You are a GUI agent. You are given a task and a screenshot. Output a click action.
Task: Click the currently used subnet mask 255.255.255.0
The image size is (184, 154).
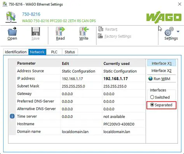click(115, 86)
